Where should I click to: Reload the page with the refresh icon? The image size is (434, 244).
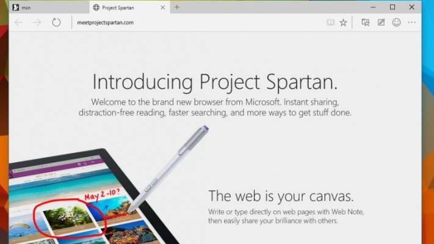56,22
